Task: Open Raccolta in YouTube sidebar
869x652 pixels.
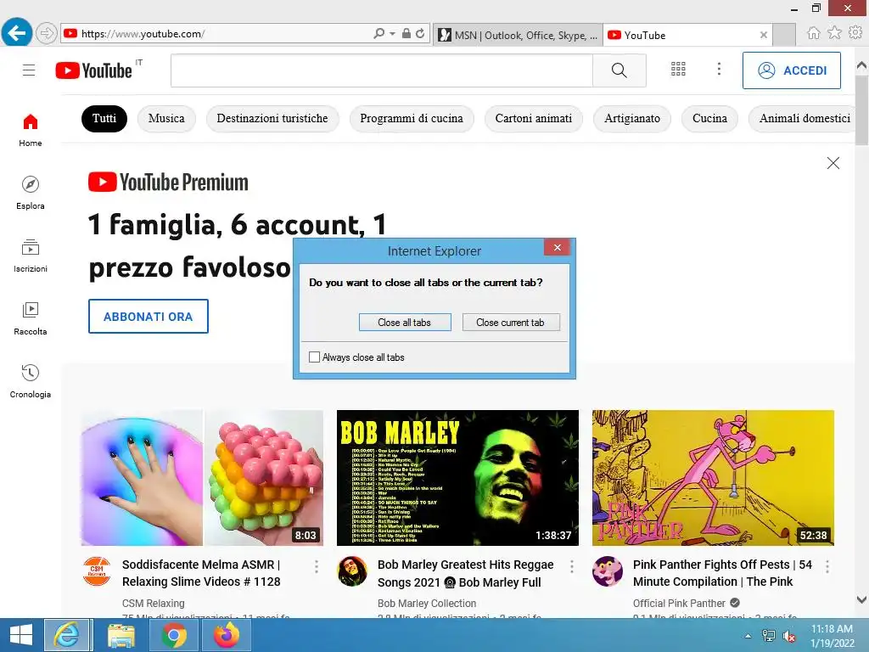Action: pyautogui.click(x=31, y=318)
